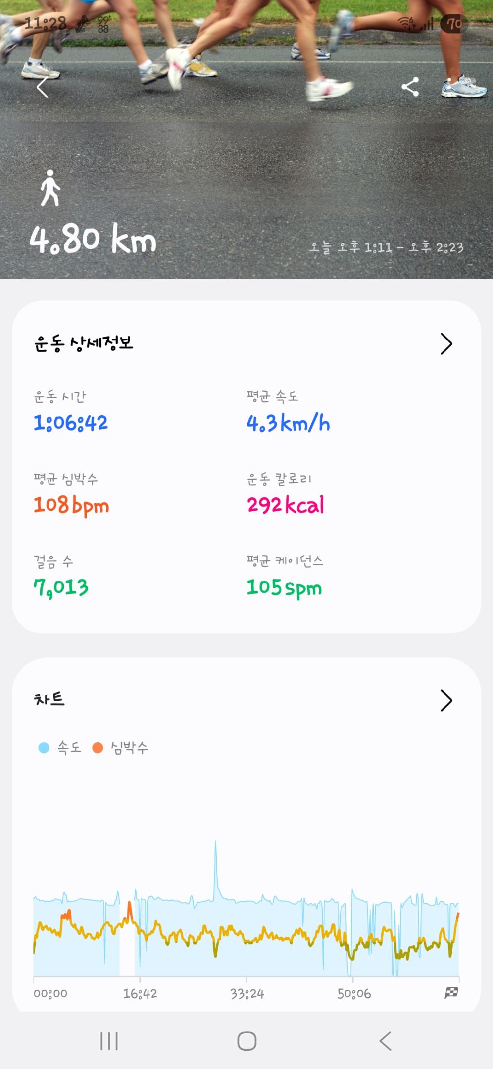Image resolution: width=493 pixels, height=1069 pixels.
Task: Open the 운동 상세정보 heading
Action: [84, 343]
